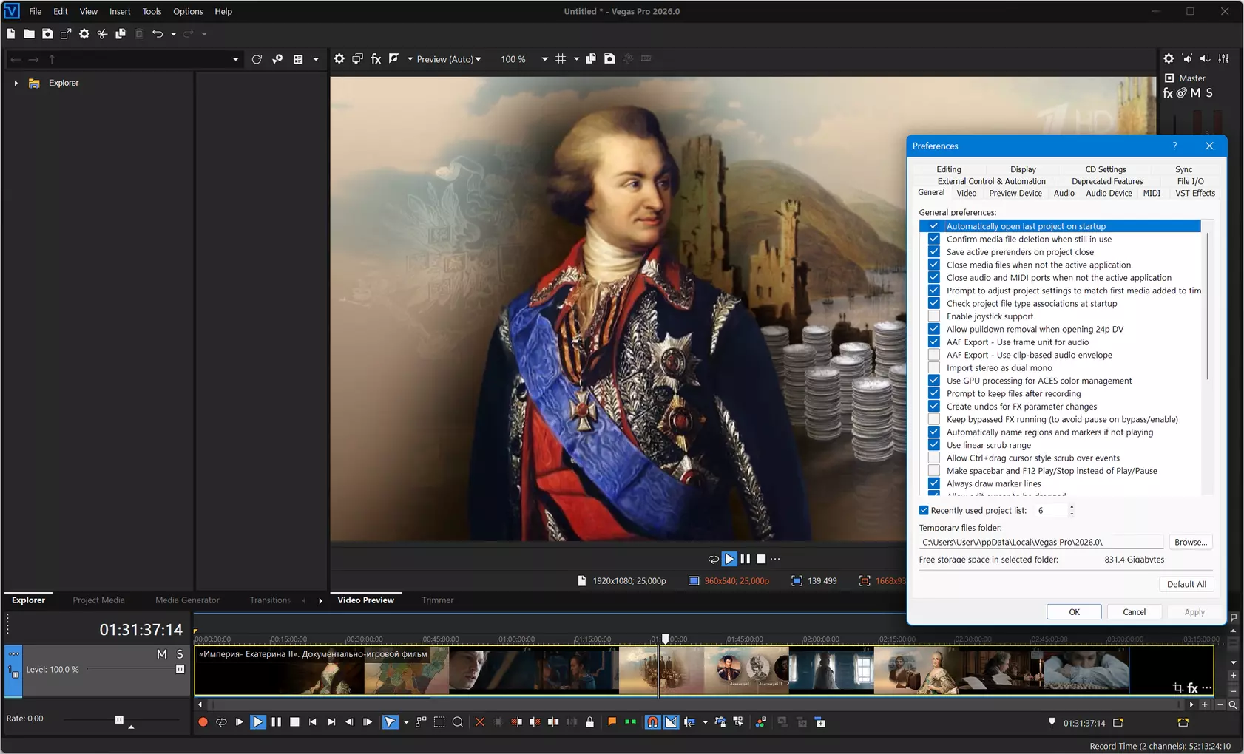The height and width of the screenshot is (754, 1244).
Task: Stop playback in the timeline transport bar
Action: [294, 722]
